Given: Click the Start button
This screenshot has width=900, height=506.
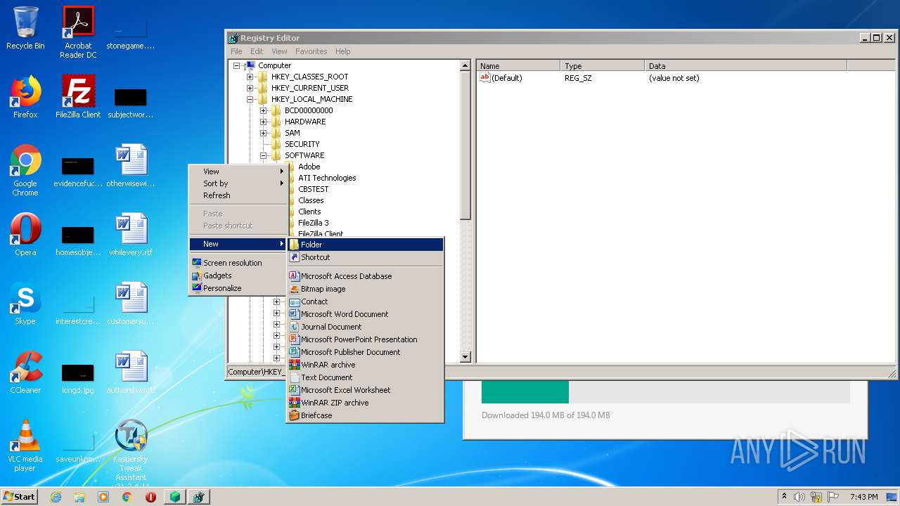Looking at the screenshot, I should pyautogui.click(x=20, y=497).
